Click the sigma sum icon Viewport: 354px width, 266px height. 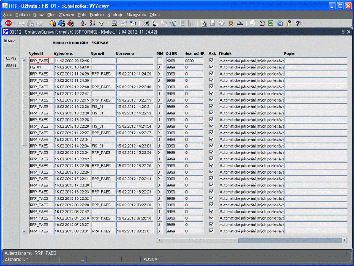click(262, 23)
